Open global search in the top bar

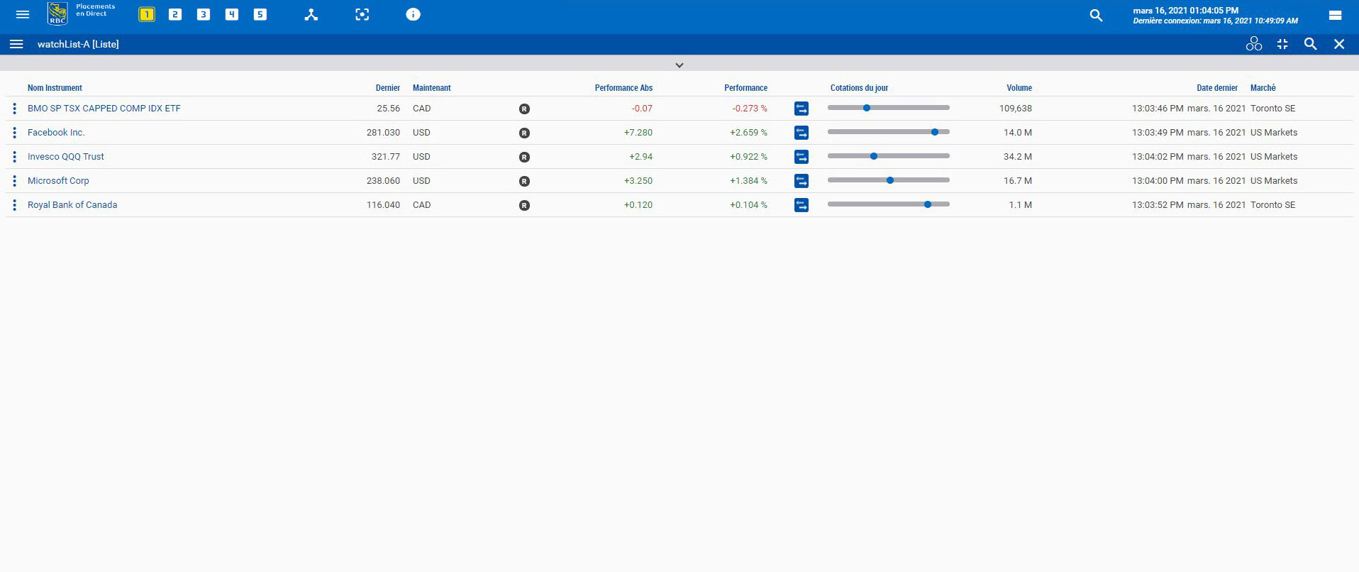(1096, 15)
